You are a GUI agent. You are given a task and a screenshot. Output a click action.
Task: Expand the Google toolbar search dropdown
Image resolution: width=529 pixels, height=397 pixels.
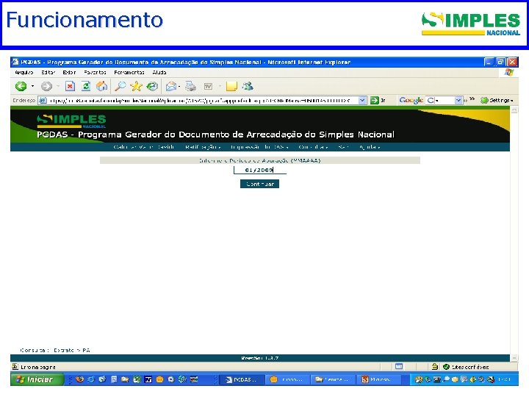(x=458, y=100)
